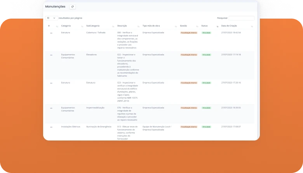Click Vinculado status badge in Impermeabilização row
This screenshot has width=303, height=173.
[206, 108]
